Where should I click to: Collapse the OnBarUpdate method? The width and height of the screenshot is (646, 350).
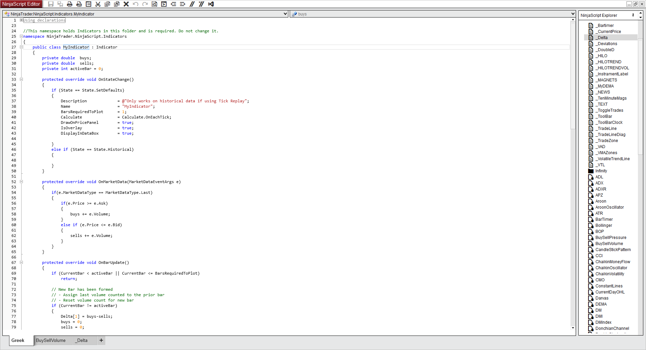point(21,262)
